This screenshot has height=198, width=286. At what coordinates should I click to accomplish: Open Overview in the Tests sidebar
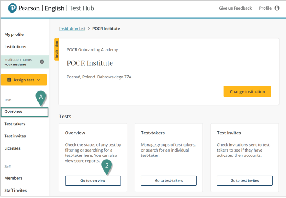(x=13, y=112)
